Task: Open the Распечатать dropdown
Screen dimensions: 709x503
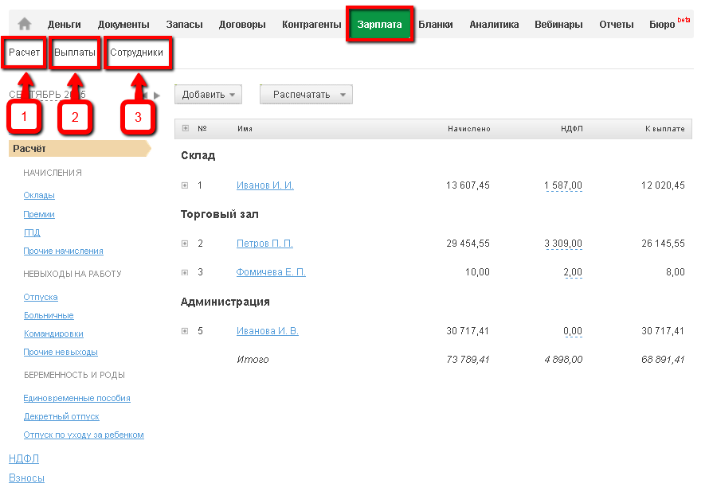Action: [306, 95]
